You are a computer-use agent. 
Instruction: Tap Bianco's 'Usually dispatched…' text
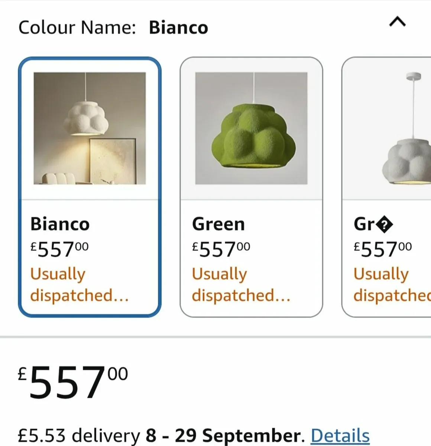[x=79, y=284]
